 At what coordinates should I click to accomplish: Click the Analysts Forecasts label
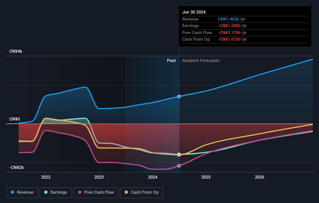(x=201, y=61)
